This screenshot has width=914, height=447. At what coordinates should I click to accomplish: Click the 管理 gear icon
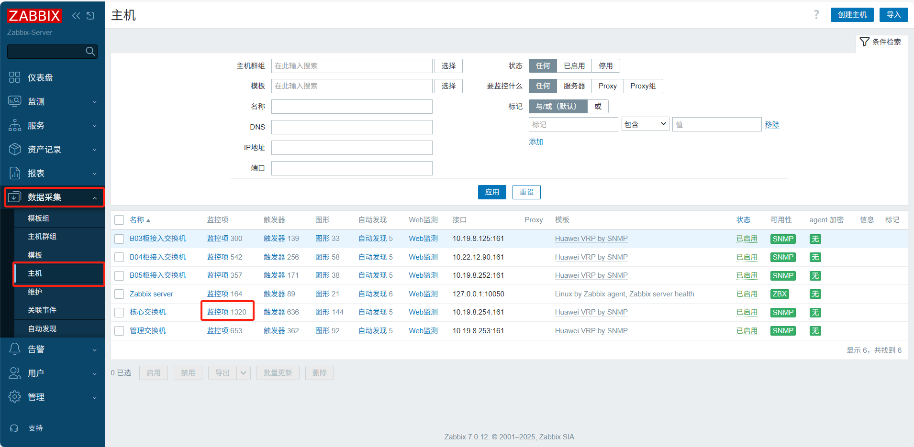click(15, 397)
